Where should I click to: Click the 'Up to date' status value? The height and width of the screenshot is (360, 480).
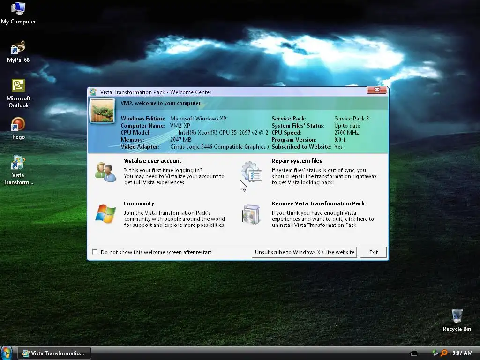tap(347, 126)
